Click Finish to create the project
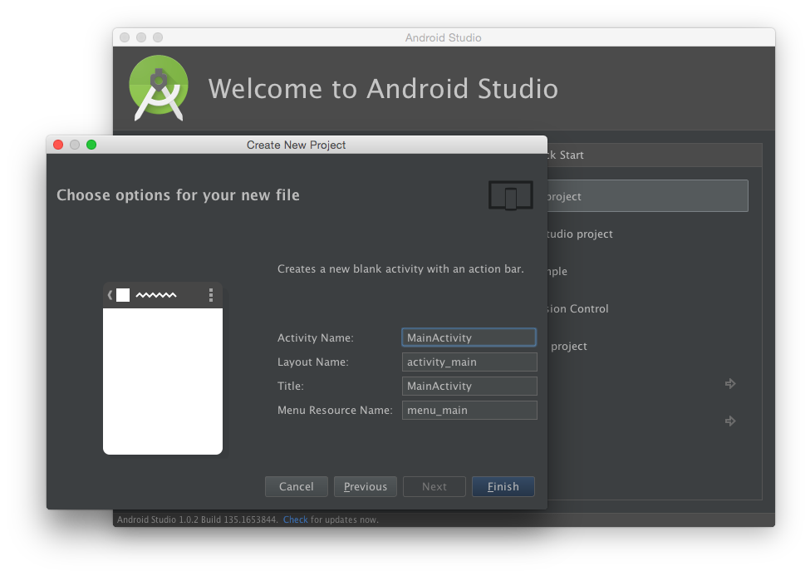The image size is (810, 576). click(x=503, y=486)
